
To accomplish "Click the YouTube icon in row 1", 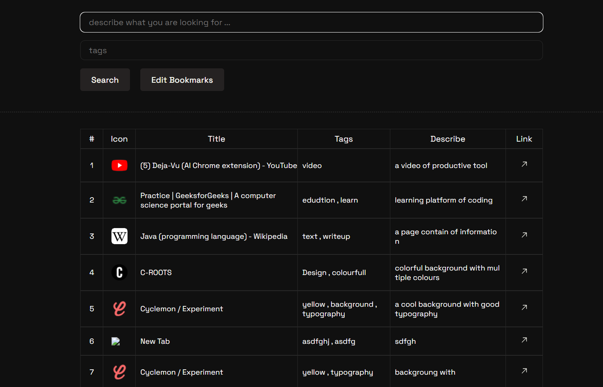I will (119, 166).
